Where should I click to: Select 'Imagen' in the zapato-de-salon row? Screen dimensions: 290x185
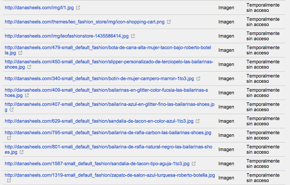226,178
